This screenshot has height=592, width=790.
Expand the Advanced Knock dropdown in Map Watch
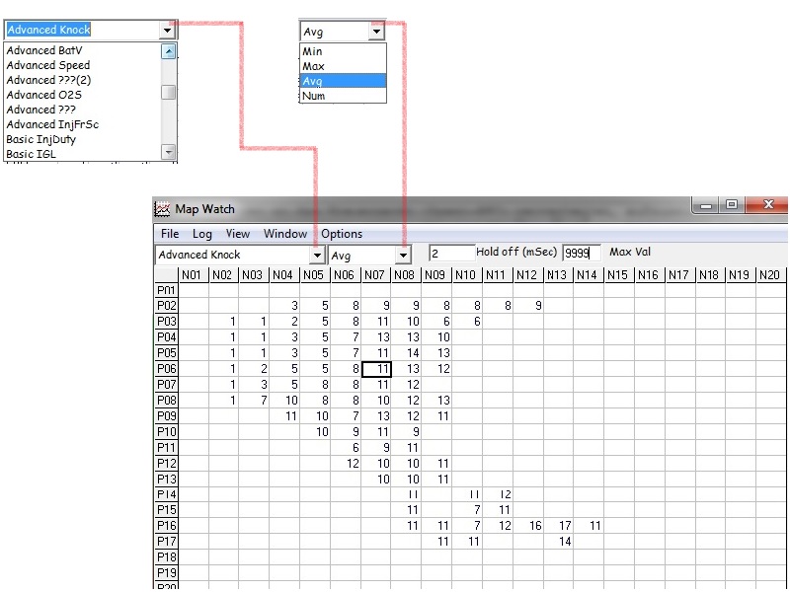317,255
